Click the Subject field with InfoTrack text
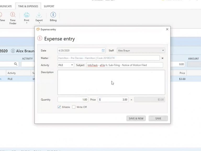 coord(125,65)
